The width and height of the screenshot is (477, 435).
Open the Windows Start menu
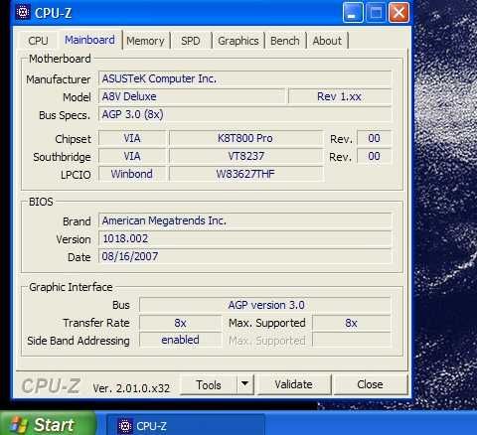48,424
